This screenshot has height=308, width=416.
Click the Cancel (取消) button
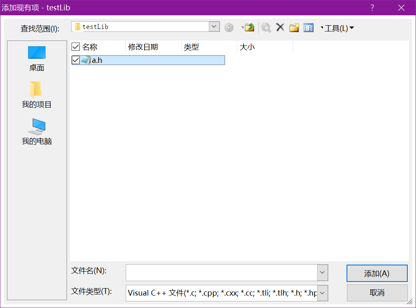click(x=377, y=293)
